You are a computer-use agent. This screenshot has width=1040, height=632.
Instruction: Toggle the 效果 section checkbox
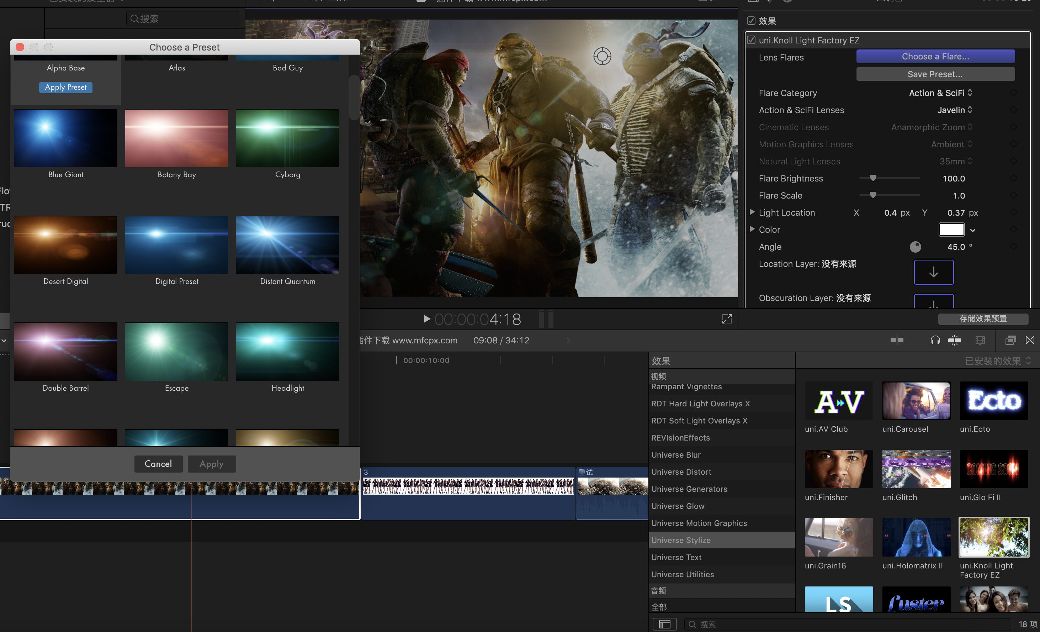point(751,21)
